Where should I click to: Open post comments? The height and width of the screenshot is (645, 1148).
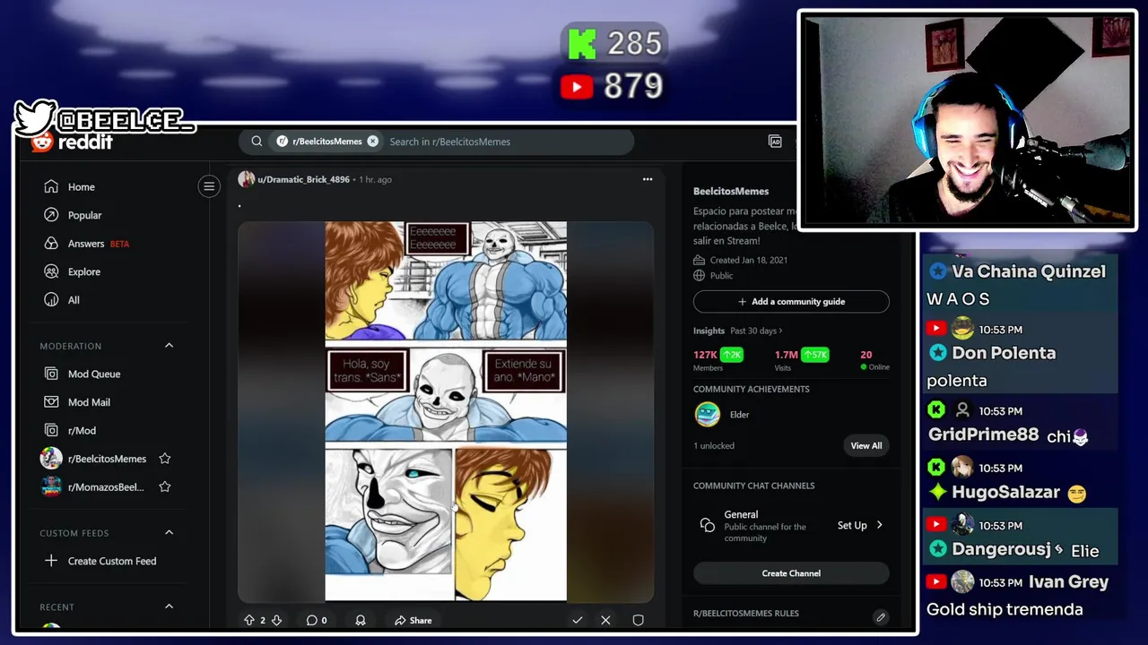pos(316,620)
